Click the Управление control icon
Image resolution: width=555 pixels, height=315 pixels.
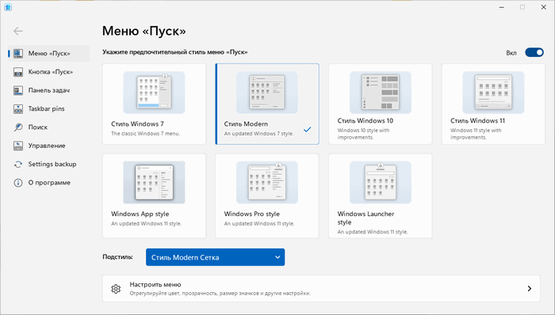point(18,146)
